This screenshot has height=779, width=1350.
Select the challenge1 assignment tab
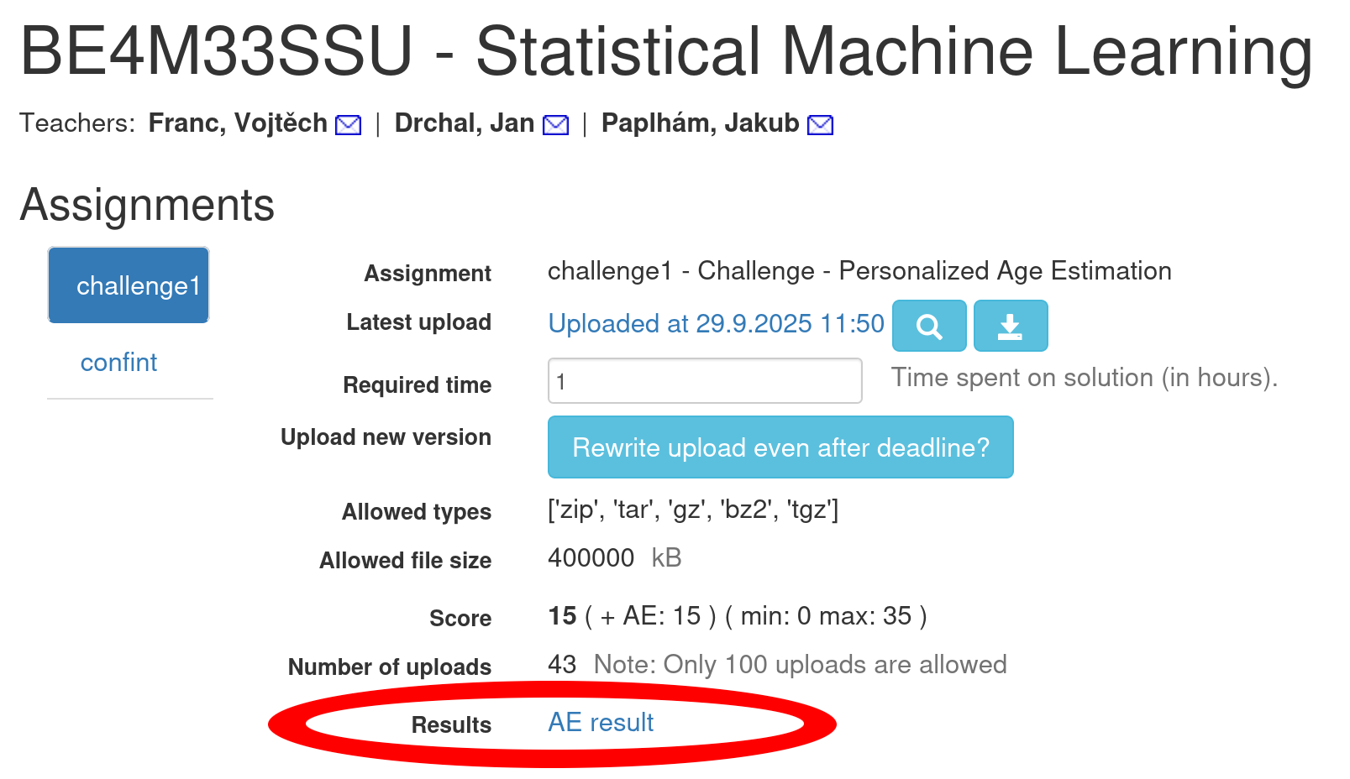point(129,285)
